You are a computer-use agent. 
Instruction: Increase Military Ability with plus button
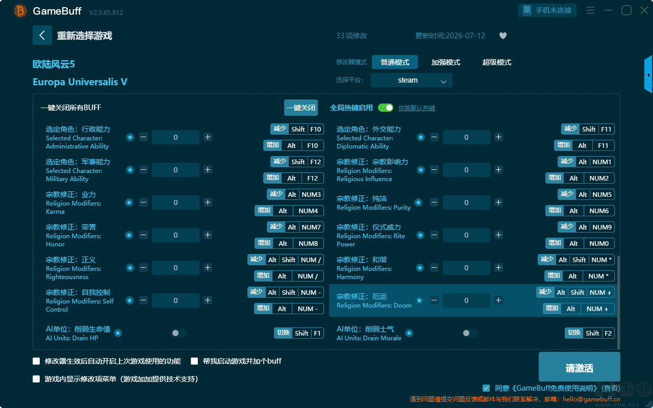[208, 170]
